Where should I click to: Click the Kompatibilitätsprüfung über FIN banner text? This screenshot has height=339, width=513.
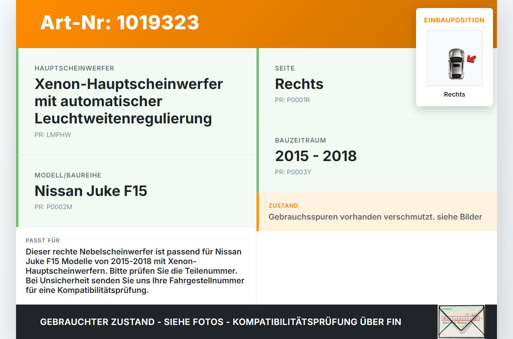coord(220,322)
